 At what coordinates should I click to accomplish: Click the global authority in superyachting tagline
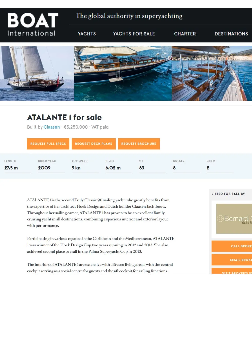(129, 16)
